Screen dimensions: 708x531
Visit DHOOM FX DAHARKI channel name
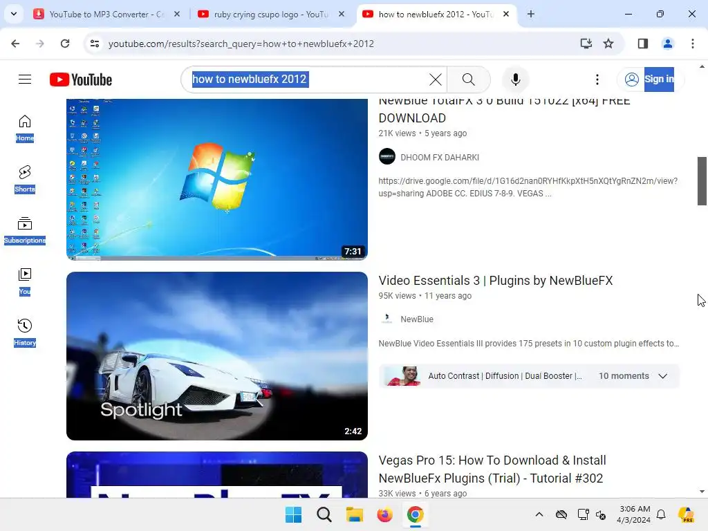click(440, 158)
